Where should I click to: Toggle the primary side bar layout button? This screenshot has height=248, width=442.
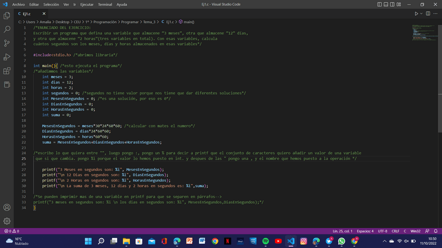point(379,4)
